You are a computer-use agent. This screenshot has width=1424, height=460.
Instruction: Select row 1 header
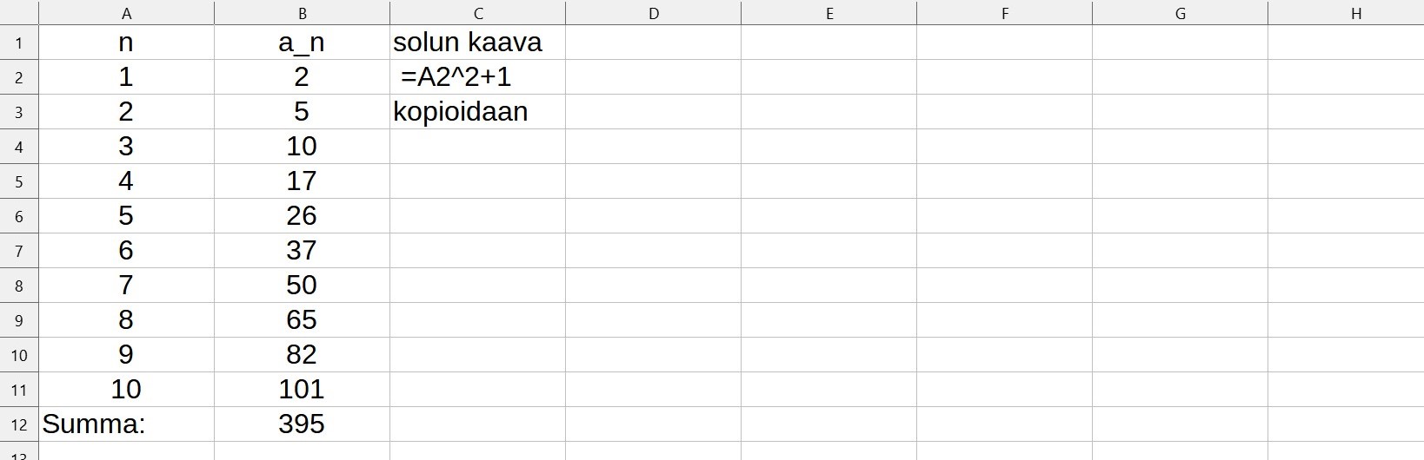19,43
